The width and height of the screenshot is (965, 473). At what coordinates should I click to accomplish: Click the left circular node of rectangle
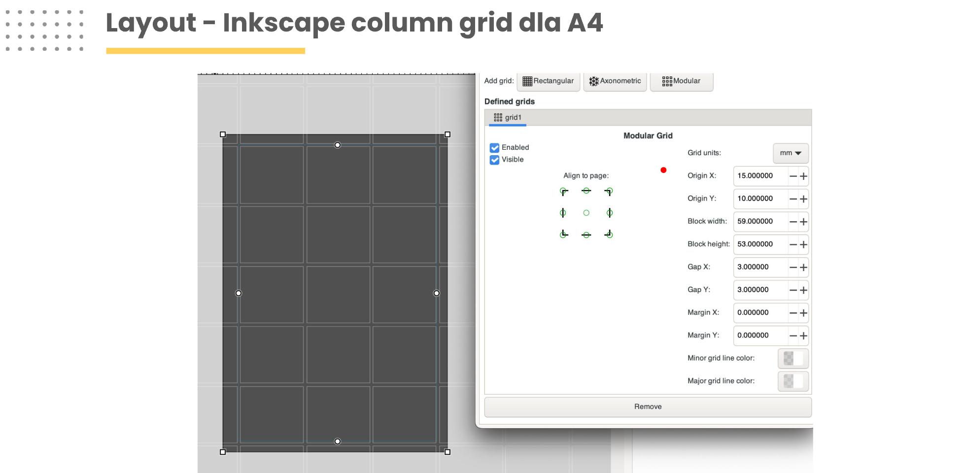pos(239,293)
